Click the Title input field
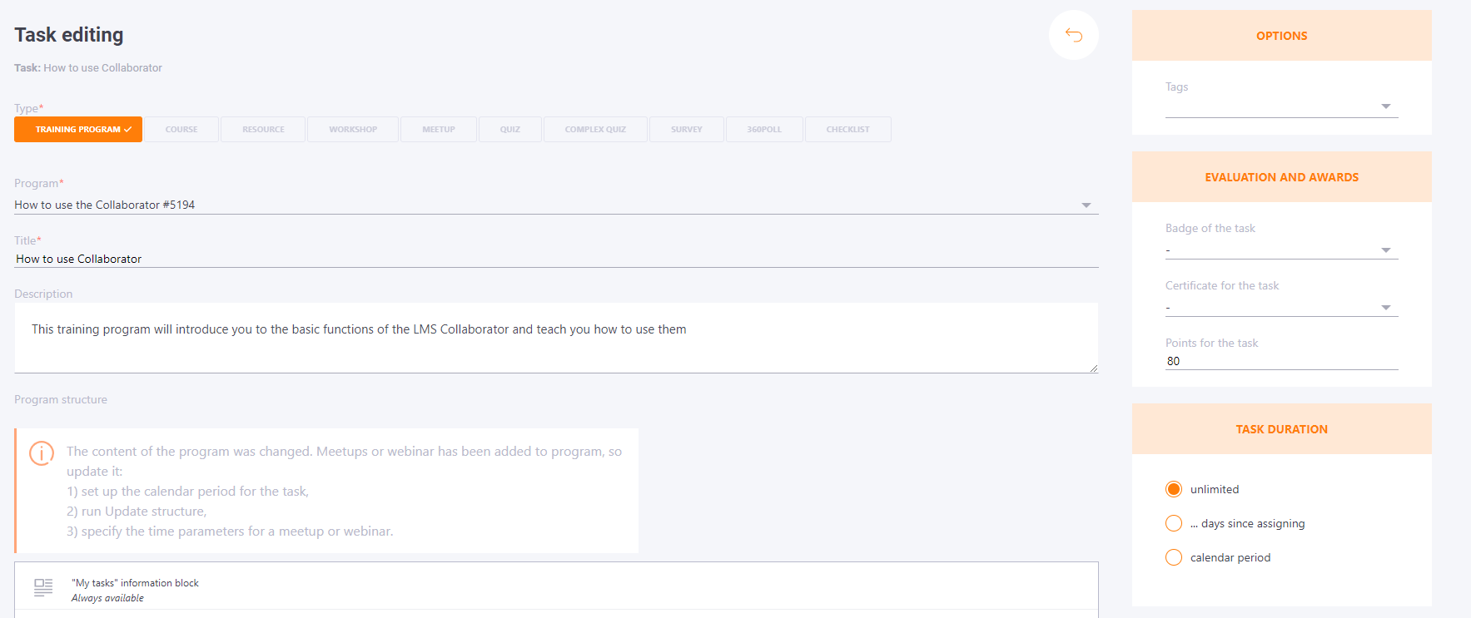The width and height of the screenshot is (1471, 618). pyautogui.click(x=556, y=259)
